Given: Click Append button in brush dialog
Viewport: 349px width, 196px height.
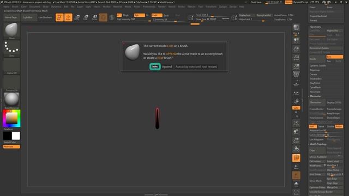Looking at the screenshot, I should point(167,66).
